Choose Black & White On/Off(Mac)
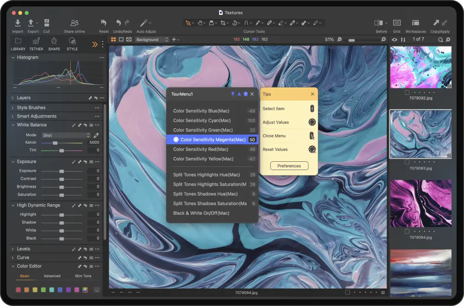 212,213
